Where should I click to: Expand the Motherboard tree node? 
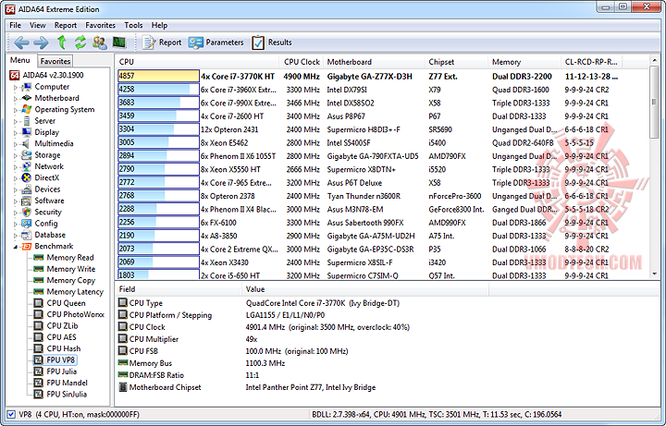(x=16, y=99)
